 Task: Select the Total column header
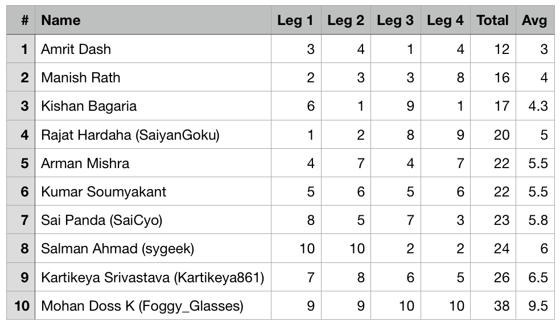point(492,20)
